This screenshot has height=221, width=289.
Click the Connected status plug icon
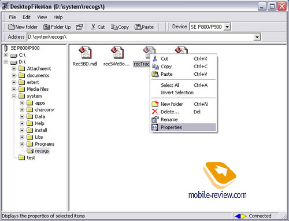(x=240, y=216)
